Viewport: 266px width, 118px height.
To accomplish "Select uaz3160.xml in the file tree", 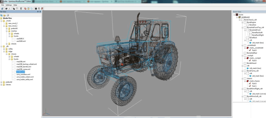I will [x=21, y=41].
